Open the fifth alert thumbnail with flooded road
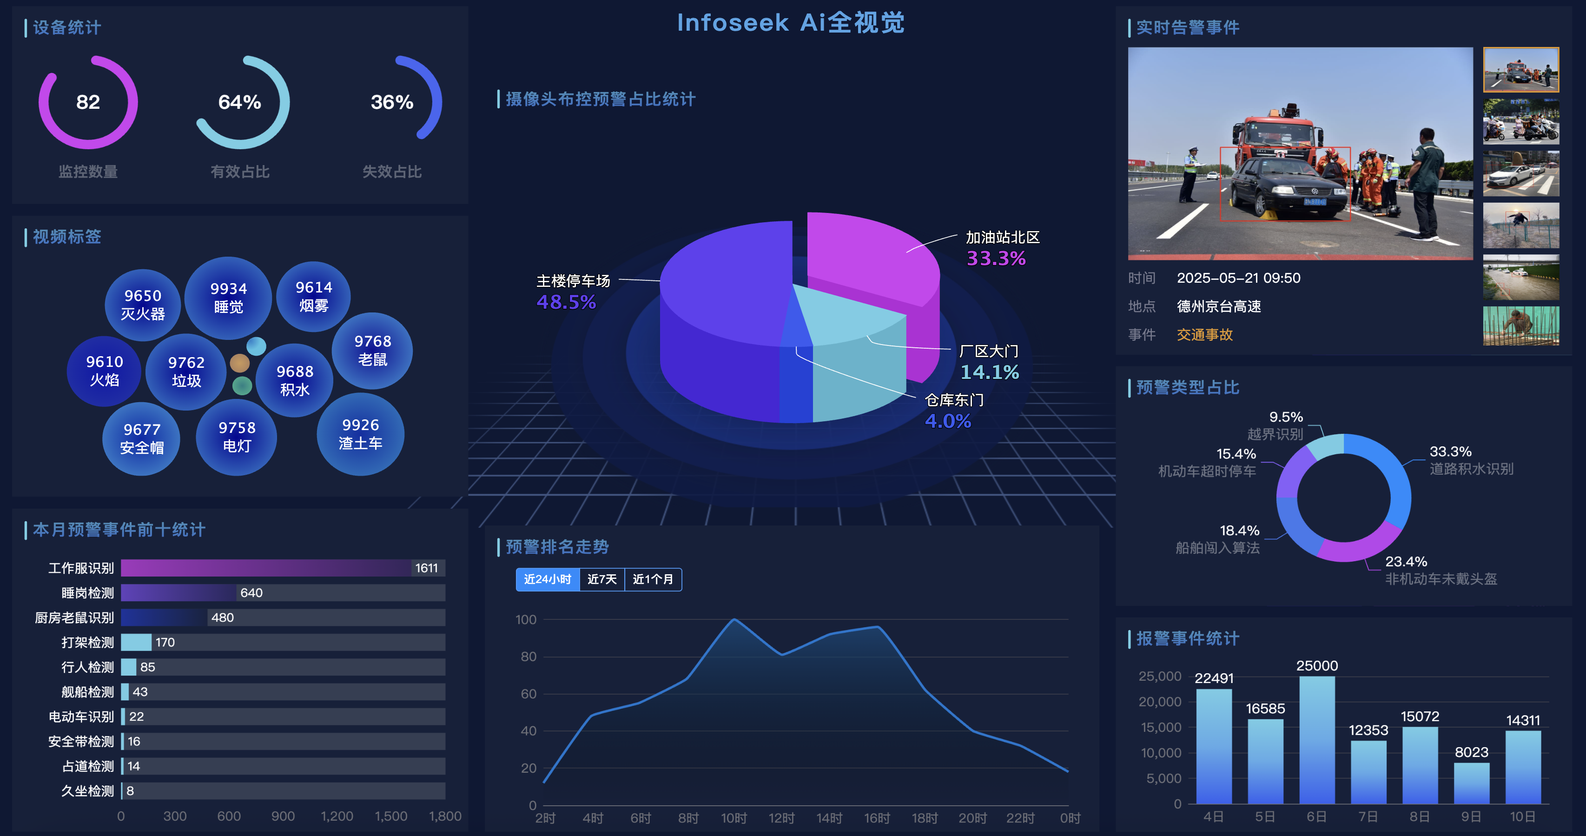This screenshot has height=836, width=1586. [x=1521, y=277]
